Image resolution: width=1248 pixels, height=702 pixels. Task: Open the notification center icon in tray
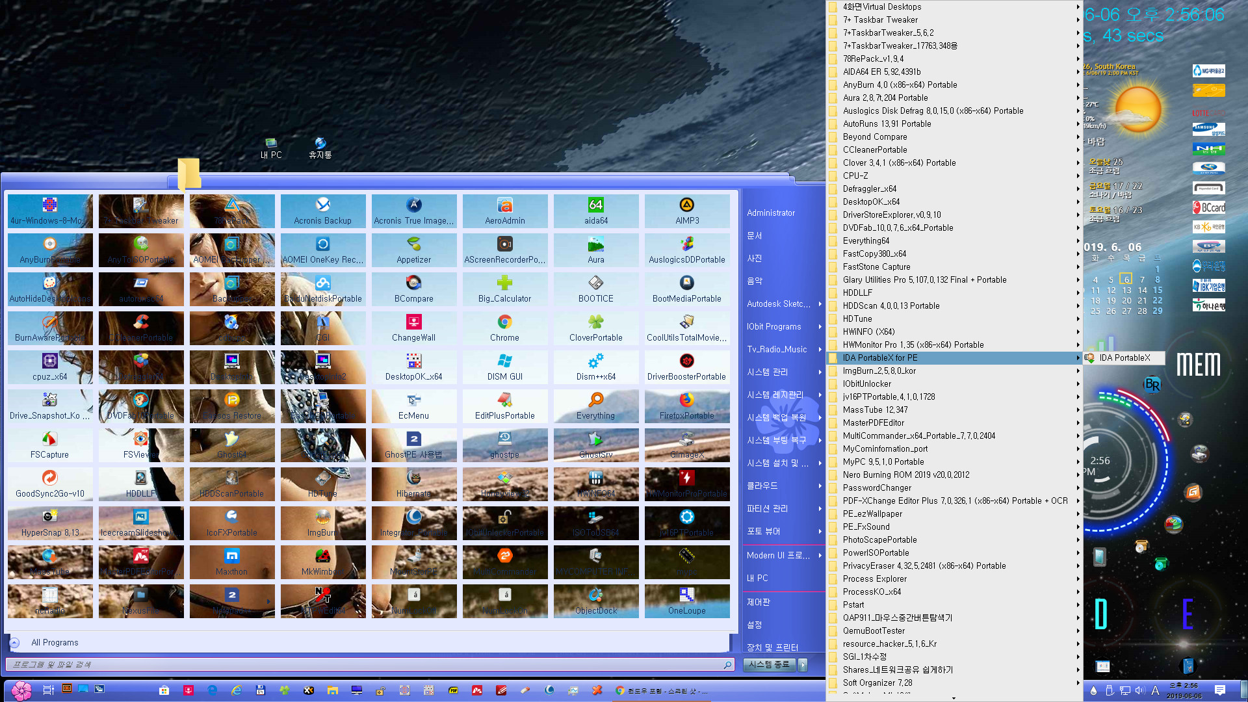(1220, 690)
